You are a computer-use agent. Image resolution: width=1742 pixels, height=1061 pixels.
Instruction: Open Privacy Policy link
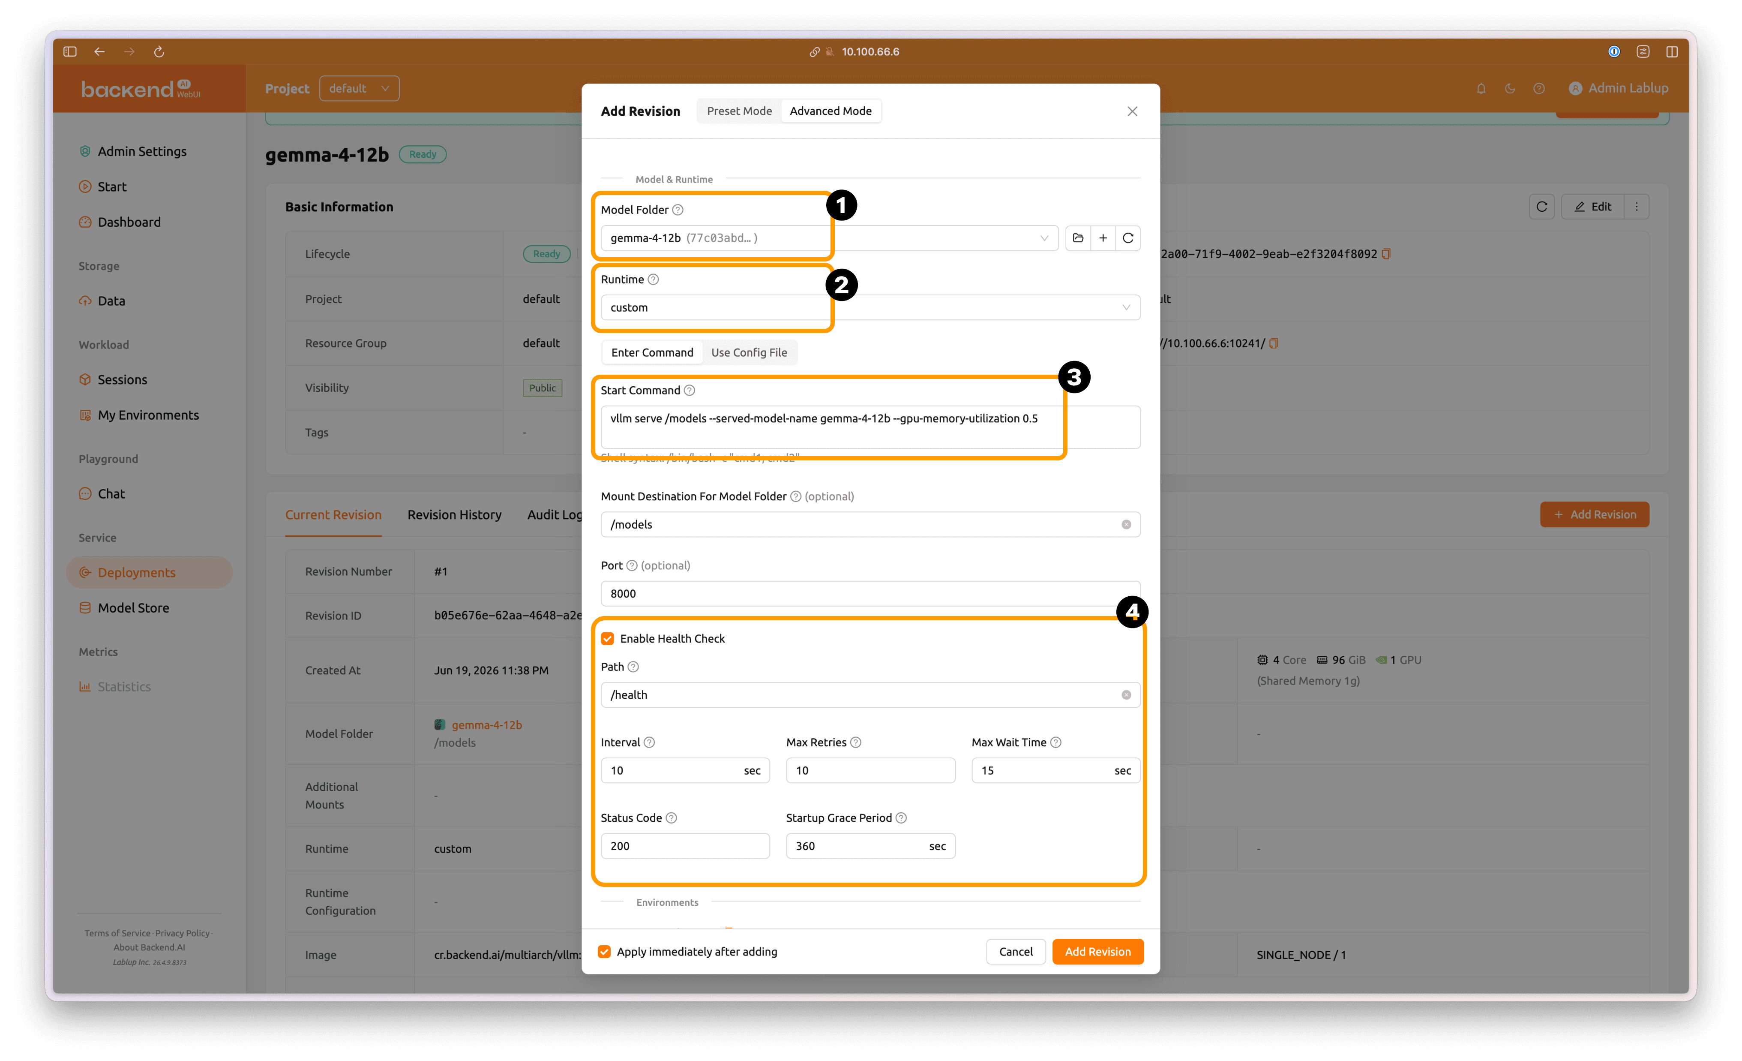coord(183,934)
